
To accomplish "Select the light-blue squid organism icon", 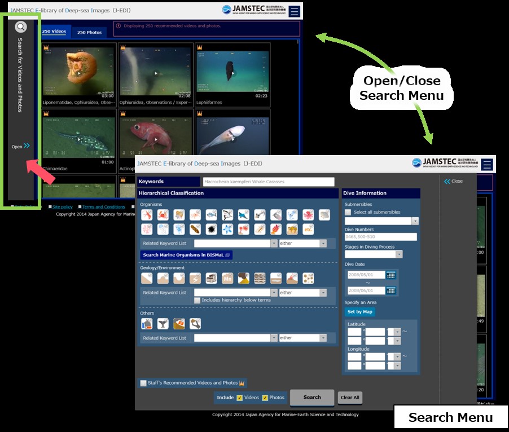I will (292, 215).
